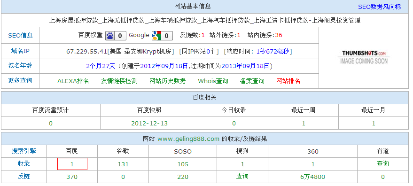Viewport: 413px width, 186px height.
Task: Open 备案查询 link
Action: point(252,81)
